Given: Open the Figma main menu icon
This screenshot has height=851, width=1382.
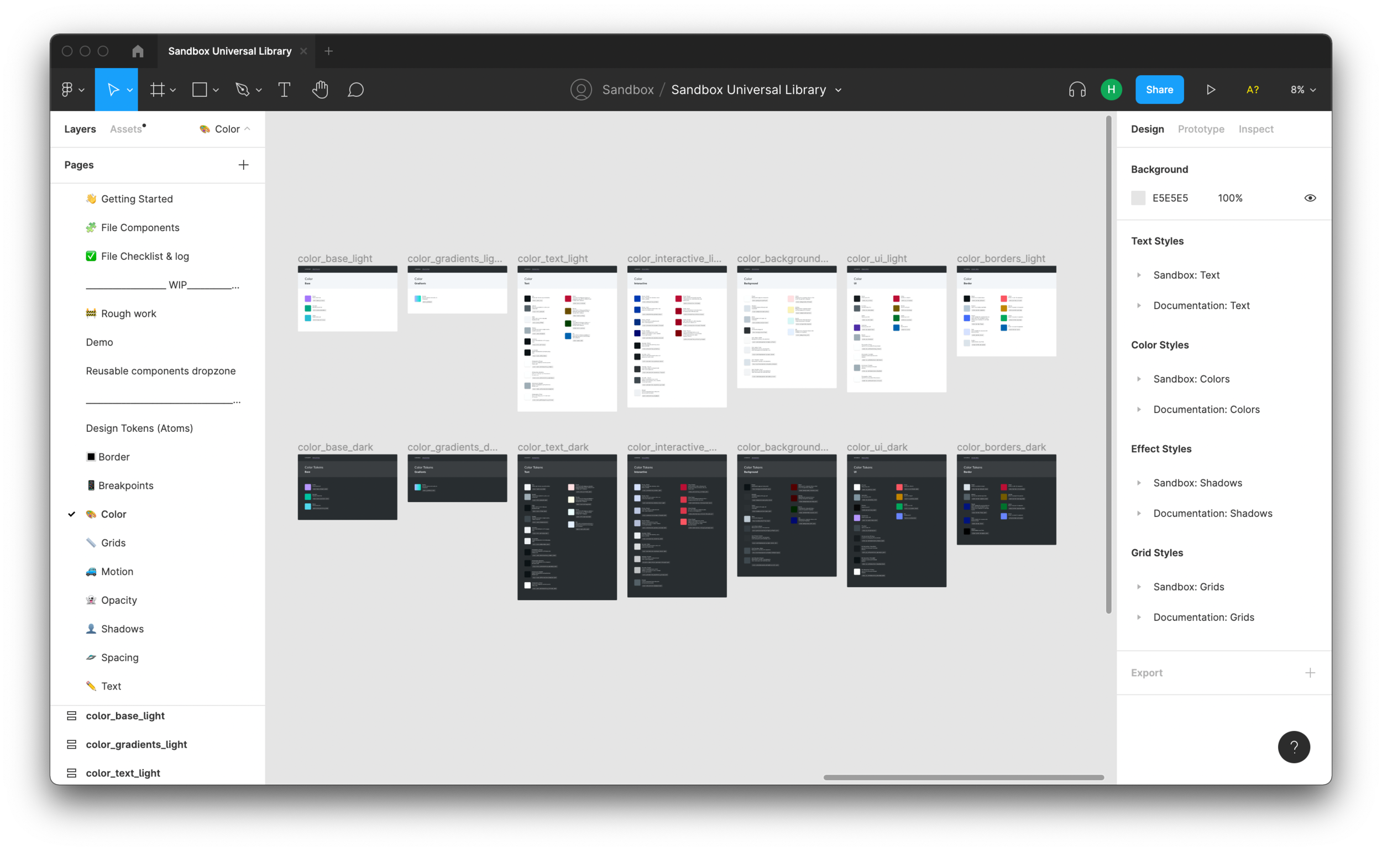Looking at the screenshot, I should [x=67, y=90].
